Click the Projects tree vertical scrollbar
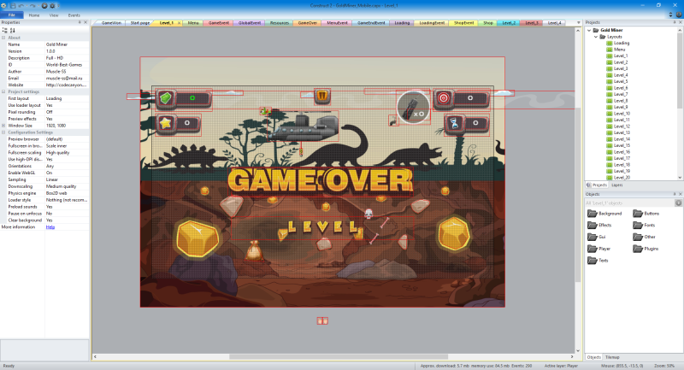The image size is (684, 370). [680, 70]
